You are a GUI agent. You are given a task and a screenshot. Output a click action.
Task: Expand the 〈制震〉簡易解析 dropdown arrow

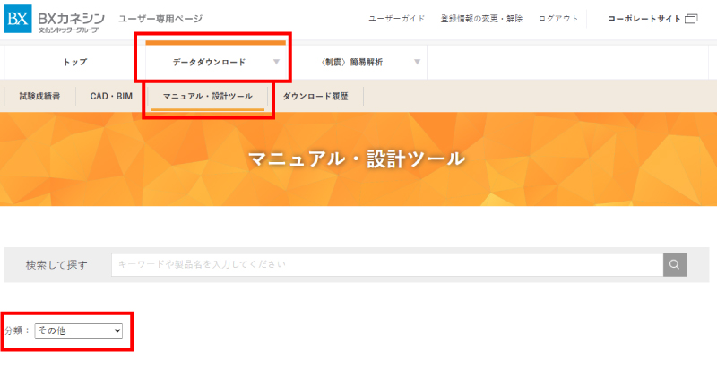(417, 62)
